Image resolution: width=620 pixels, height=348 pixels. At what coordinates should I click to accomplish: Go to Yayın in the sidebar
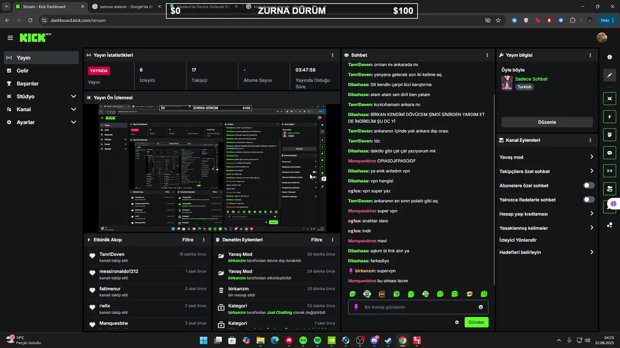point(41,58)
